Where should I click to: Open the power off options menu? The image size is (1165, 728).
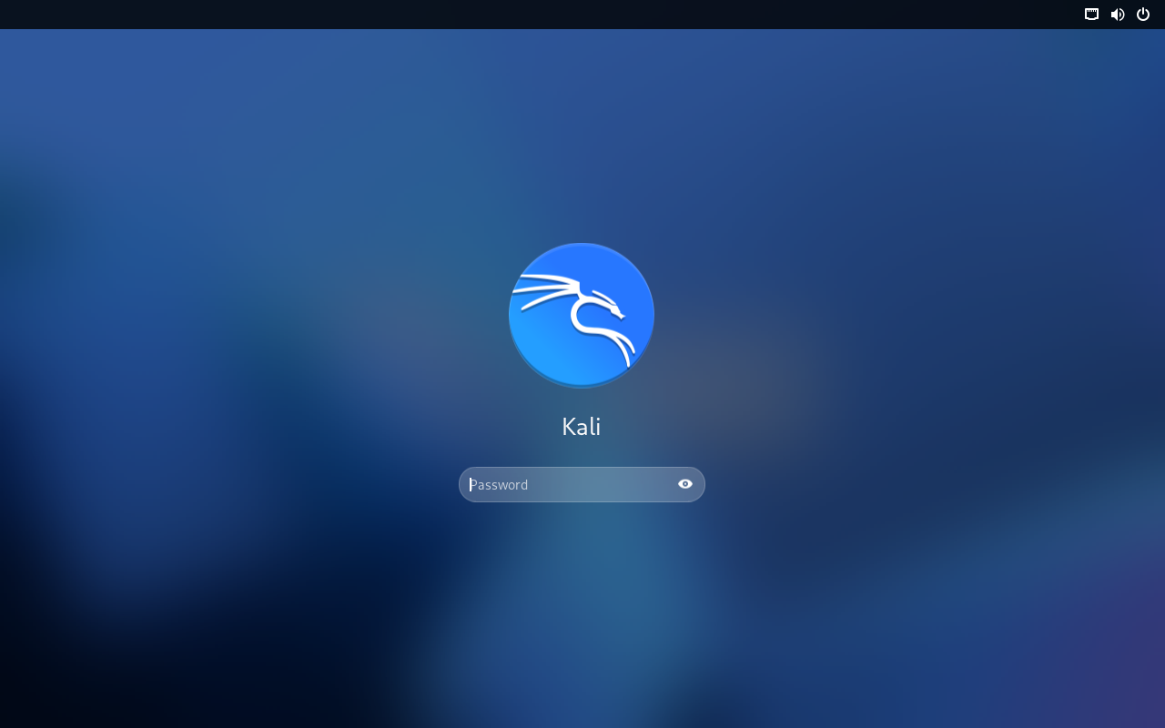1143,14
